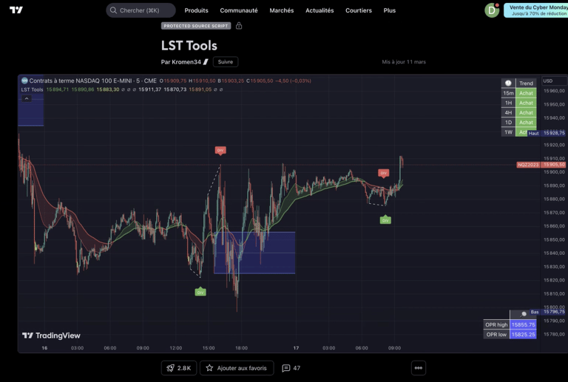Click the OPR high value 15855.75
The image size is (568, 382).
523,325
